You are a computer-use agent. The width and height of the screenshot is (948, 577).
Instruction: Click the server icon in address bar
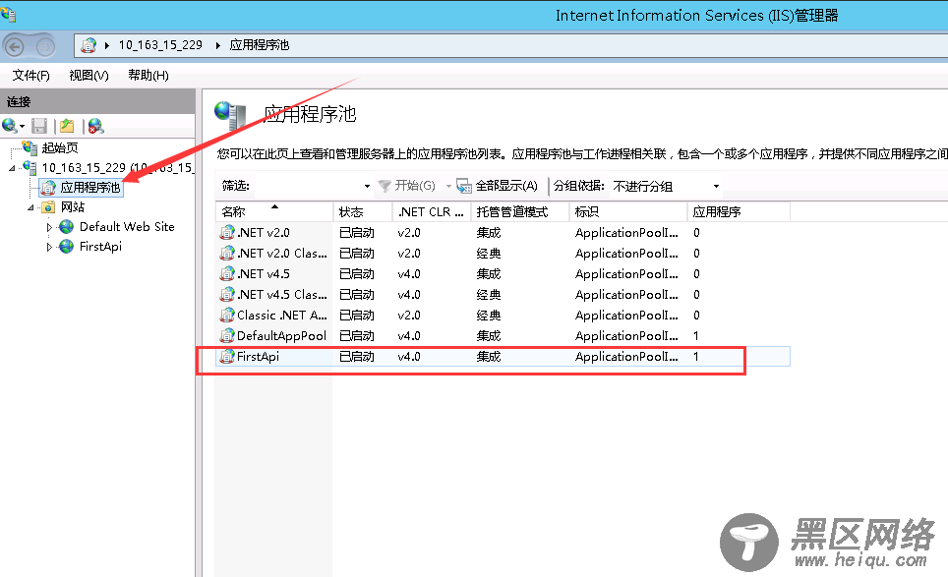(x=89, y=44)
